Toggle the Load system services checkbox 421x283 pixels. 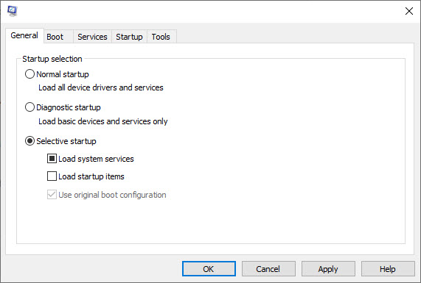click(x=52, y=159)
